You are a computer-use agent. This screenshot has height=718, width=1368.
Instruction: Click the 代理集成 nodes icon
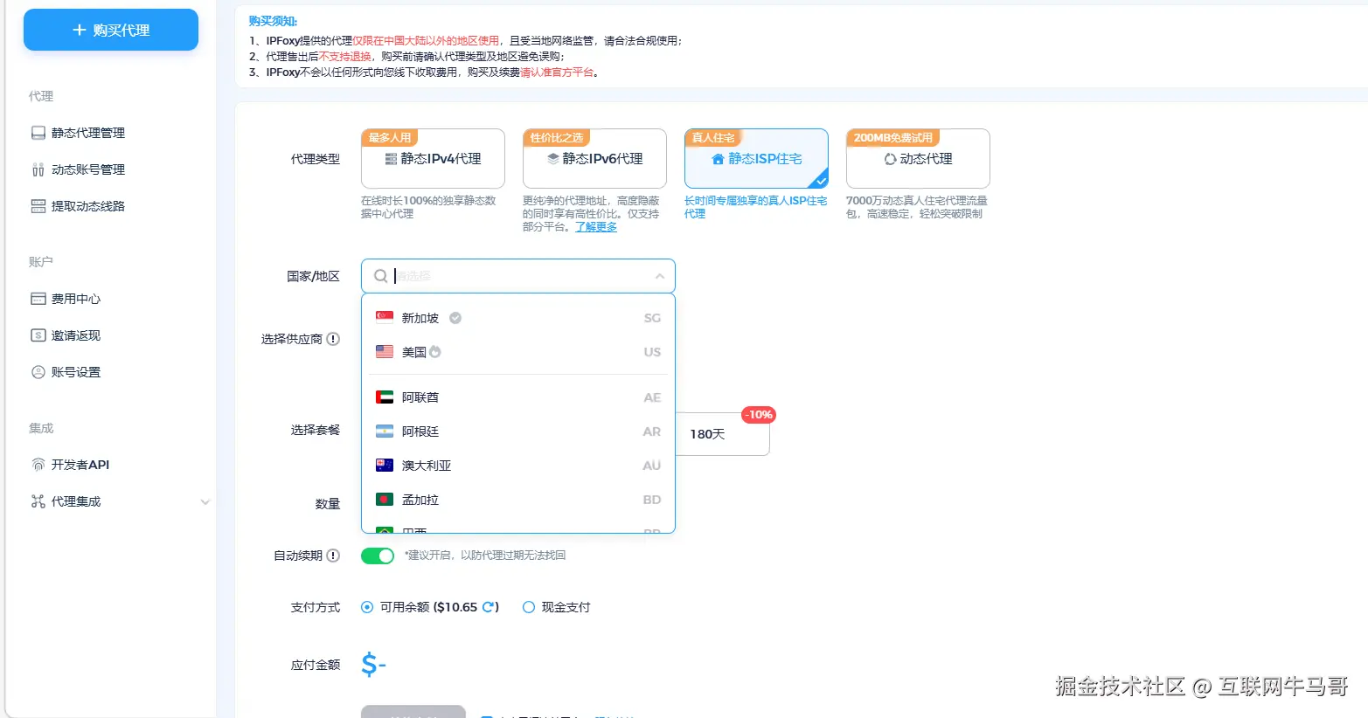click(38, 501)
